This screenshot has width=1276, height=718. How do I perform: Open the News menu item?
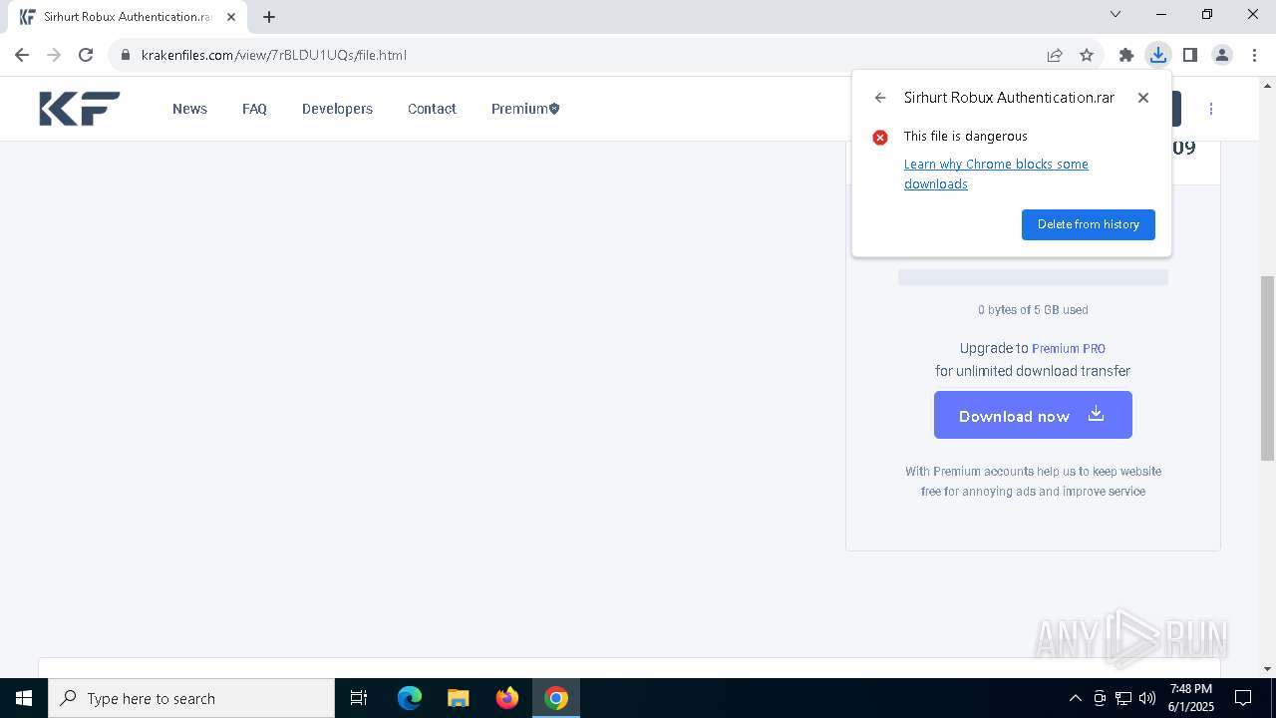(x=189, y=109)
